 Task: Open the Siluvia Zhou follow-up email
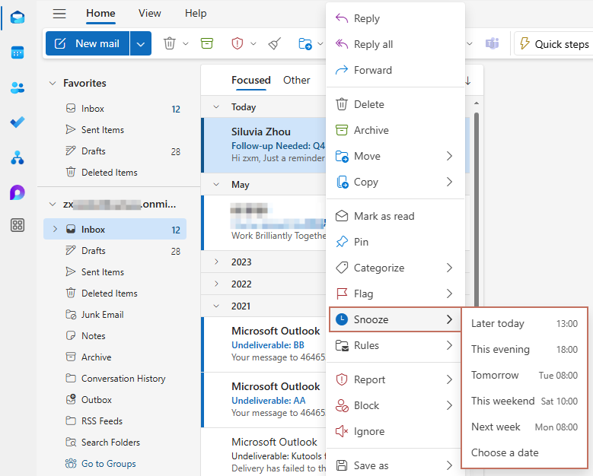(x=263, y=145)
